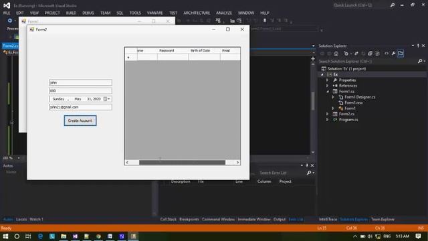Click the Quick Launch search box
428x241 pixels.
(x=360, y=5)
